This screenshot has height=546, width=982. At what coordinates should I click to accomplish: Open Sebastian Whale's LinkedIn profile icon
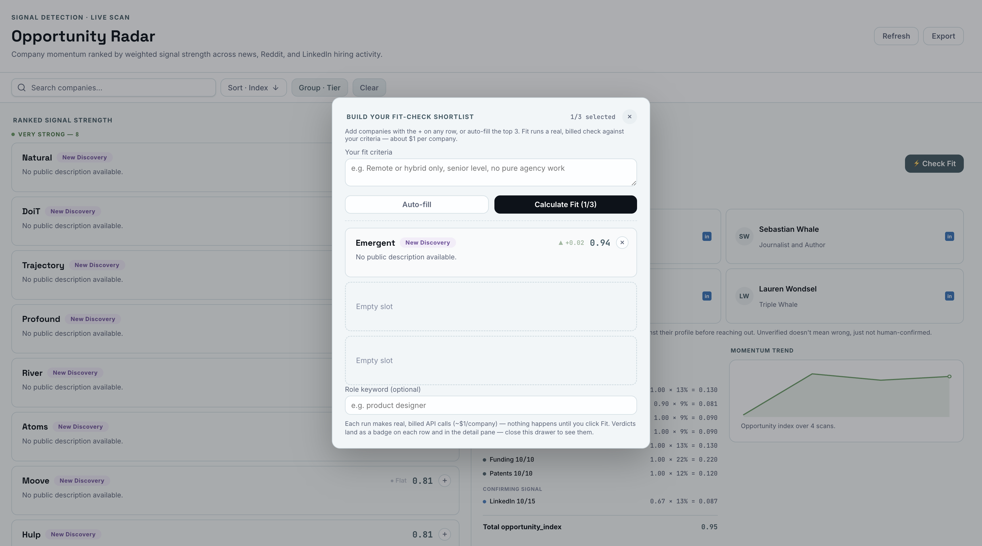click(949, 236)
